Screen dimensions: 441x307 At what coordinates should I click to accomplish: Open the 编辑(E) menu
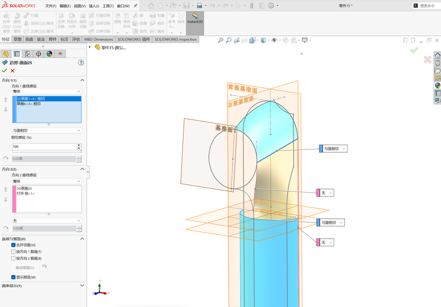point(65,6)
